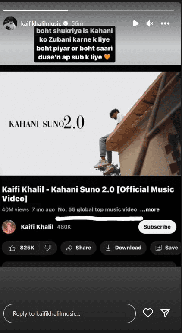Open kaifikhalilmusic profile picture
182x333 pixels.
(x=10, y=23)
